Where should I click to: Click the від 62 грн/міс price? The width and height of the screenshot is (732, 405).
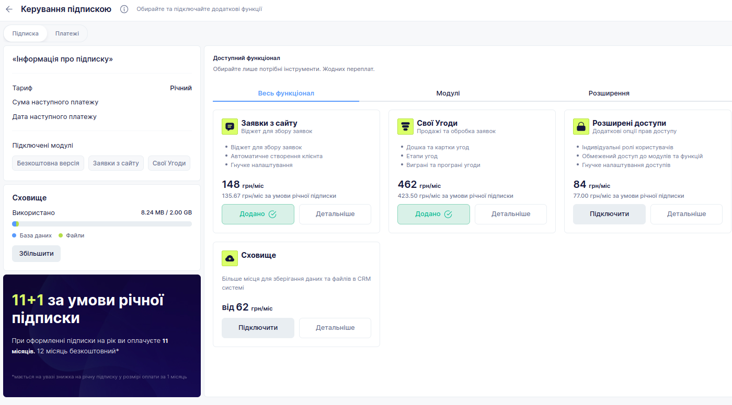[247, 307]
